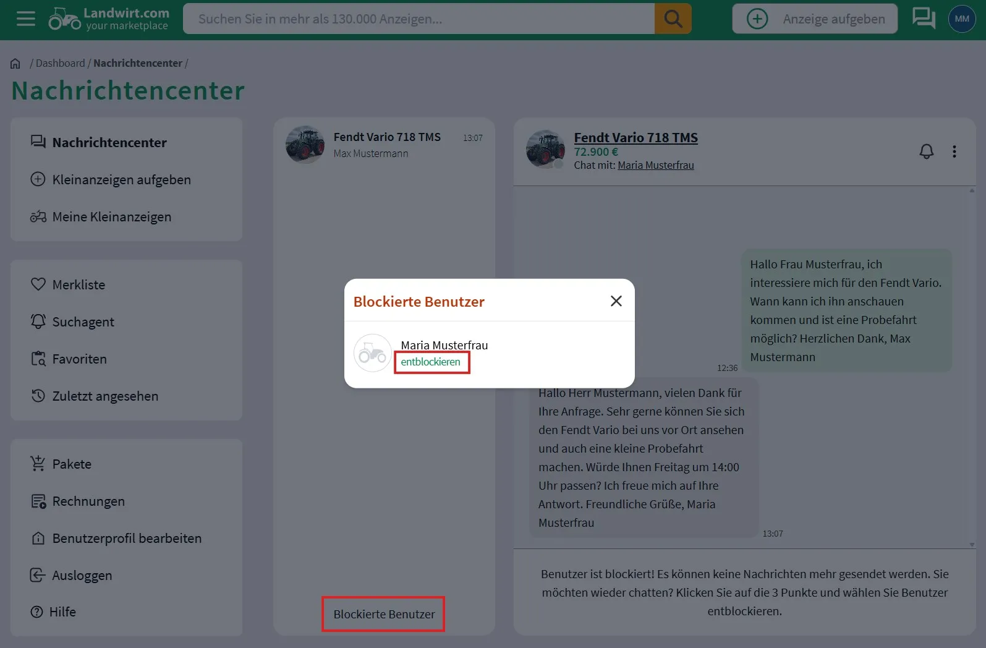Open the MM user avatar menu
This screenshot has height=648, width=986.
coord(962,19)
